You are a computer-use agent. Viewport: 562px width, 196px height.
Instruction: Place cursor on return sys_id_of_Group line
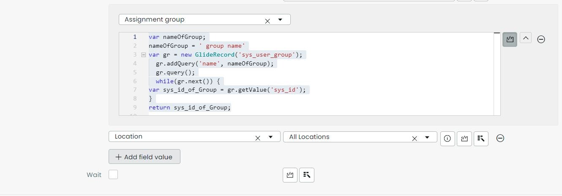(190, 107)
